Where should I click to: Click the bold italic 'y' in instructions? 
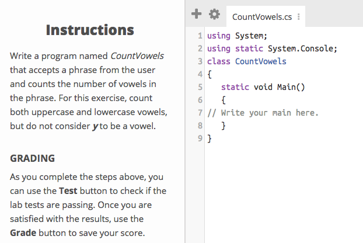point(95,127)
